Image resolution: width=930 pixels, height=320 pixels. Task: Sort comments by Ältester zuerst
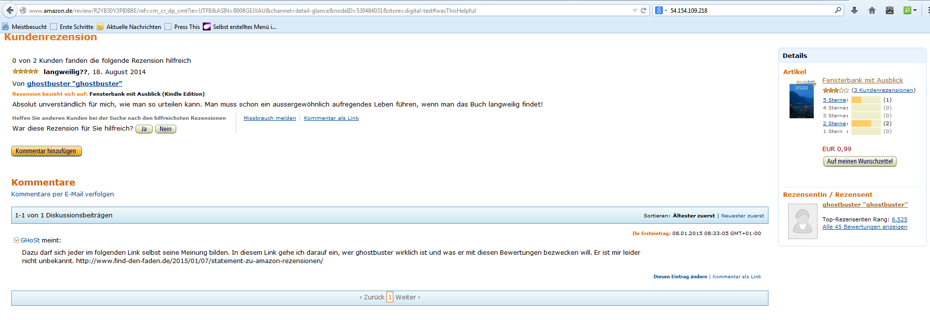[x=694, y=216]
